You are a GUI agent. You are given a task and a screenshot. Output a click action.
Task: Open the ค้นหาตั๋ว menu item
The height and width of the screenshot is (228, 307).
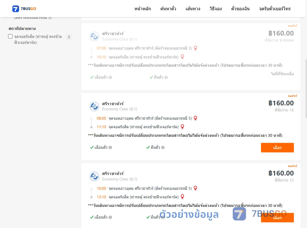click(x=168, y=9)
